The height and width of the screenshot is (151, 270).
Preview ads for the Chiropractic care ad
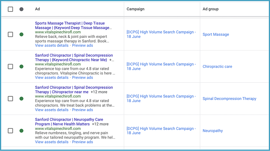point(82,78)
